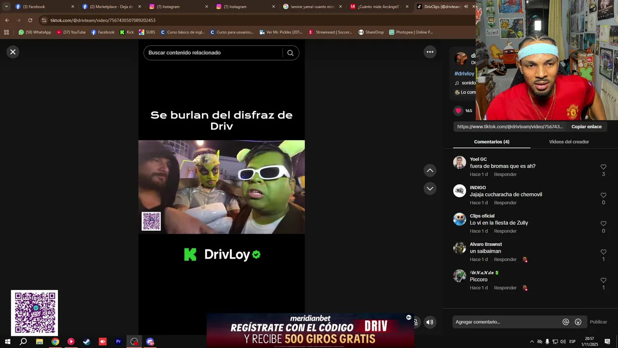Open the Windows Start menu
This screenshot has height=348, width=618.
tap(7, 341)
